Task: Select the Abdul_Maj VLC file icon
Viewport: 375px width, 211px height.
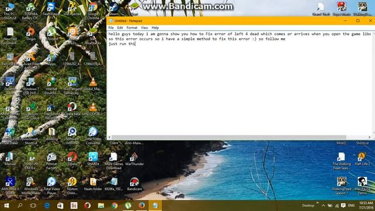Action: (x=93, y=84)
